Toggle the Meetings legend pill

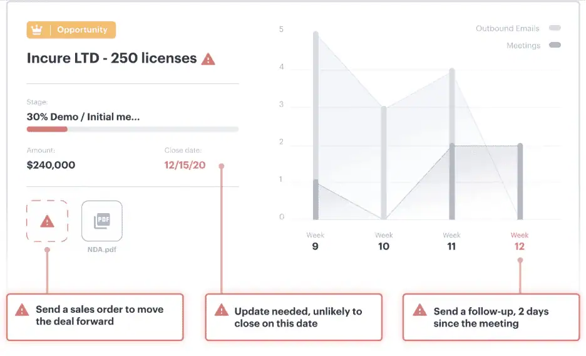point(555,45)
